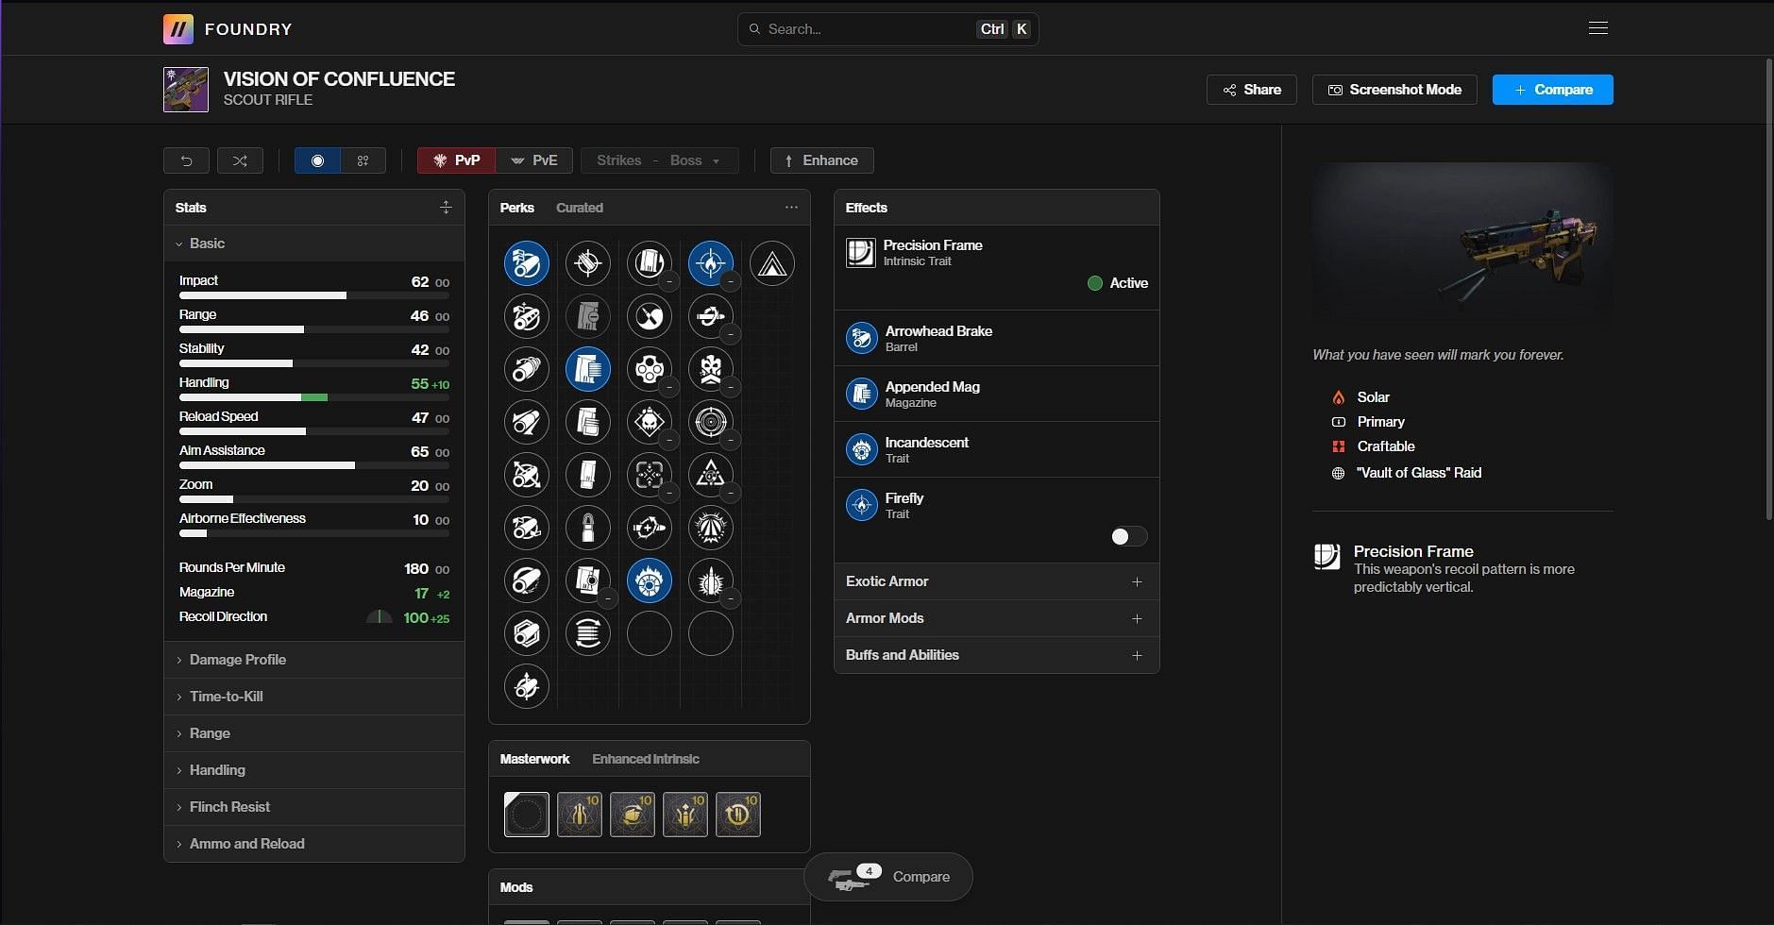
Task: Expand the Damage Profile section
Action: pyautogui.click(x=314, y=660)
